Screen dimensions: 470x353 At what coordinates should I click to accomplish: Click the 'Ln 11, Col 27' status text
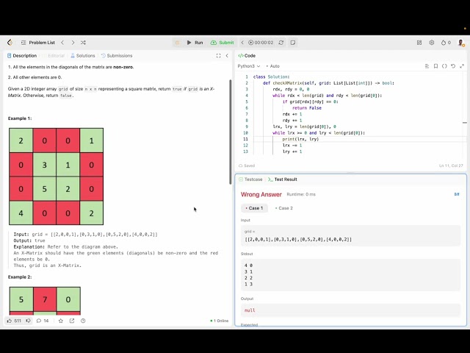451,165
